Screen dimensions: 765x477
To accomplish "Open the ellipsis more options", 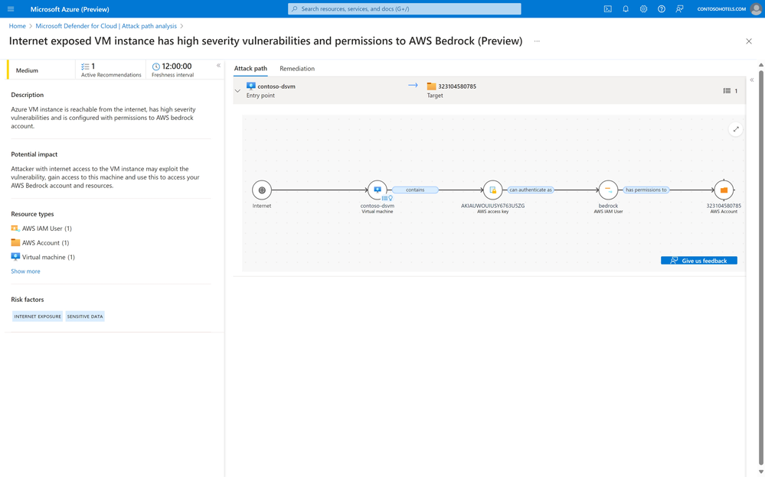I will coord(537,41).
